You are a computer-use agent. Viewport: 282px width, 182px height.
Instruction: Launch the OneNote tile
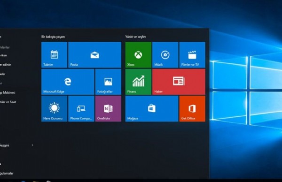(x=108, y=109)
